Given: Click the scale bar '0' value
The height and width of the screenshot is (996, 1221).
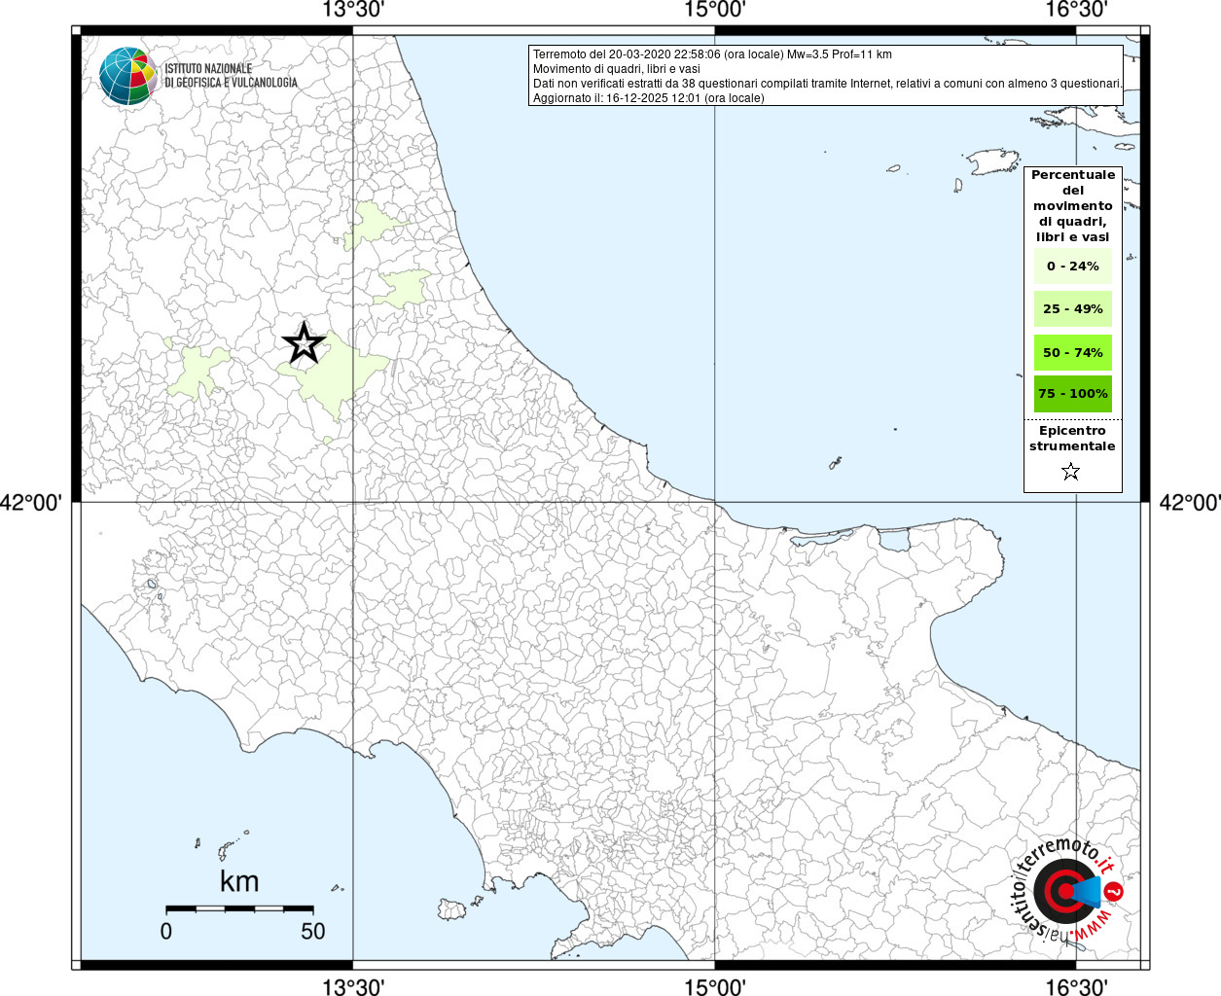Looking at the screenshot, I should pos(166,931).
